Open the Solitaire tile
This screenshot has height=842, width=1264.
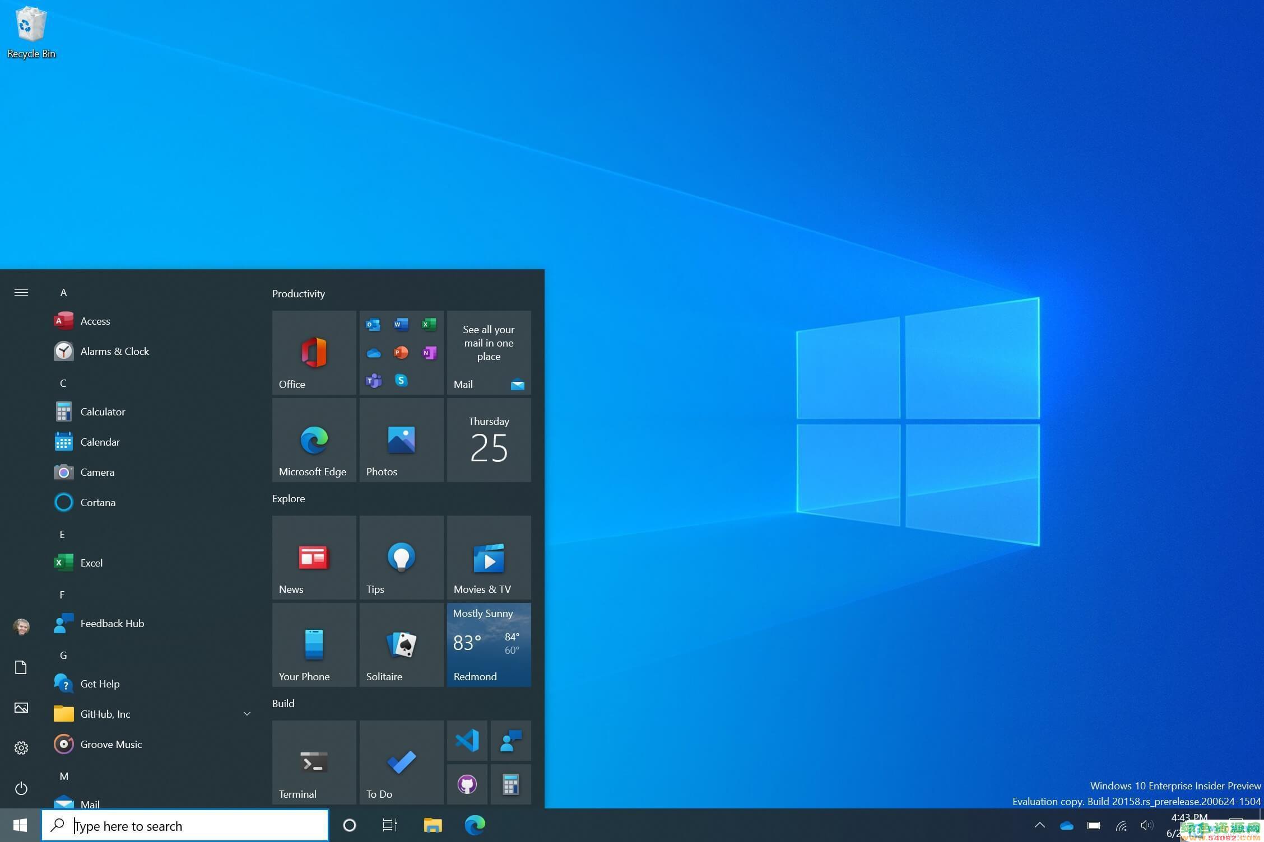coord(401,645)
